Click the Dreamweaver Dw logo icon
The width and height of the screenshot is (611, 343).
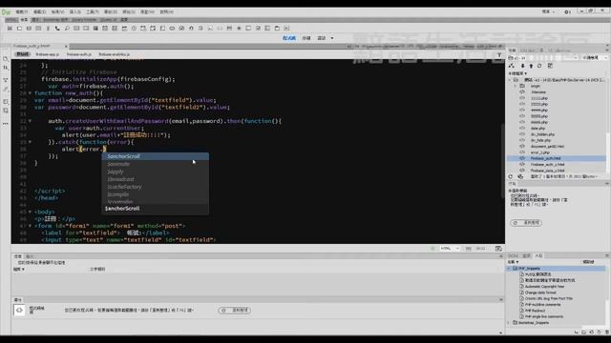[x=6, y=12]
